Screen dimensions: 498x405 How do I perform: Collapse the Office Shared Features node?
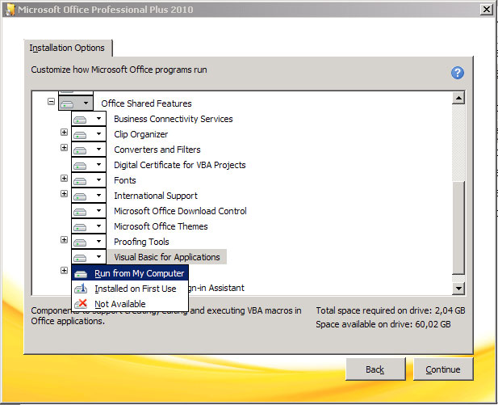pos(51,102)
